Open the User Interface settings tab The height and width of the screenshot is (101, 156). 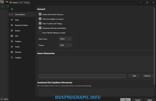coord(22,14)
